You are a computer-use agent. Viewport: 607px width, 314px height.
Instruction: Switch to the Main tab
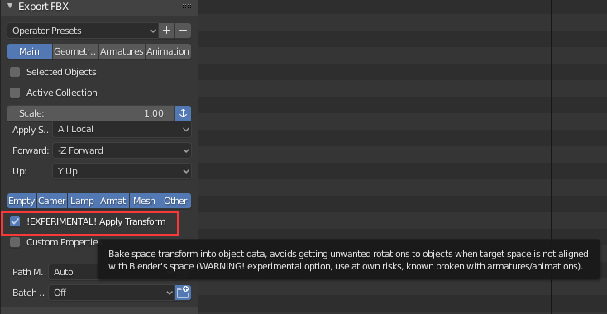pos(30,51)
